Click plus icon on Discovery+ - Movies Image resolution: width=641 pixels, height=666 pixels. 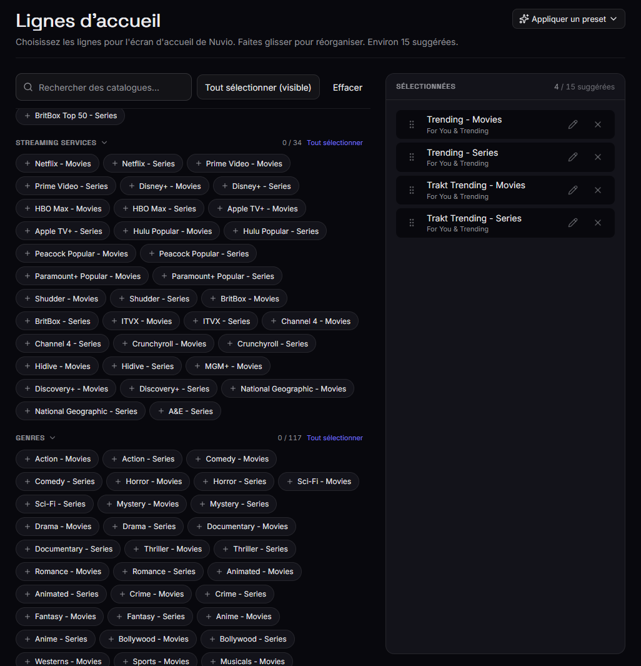pos(27,388)
